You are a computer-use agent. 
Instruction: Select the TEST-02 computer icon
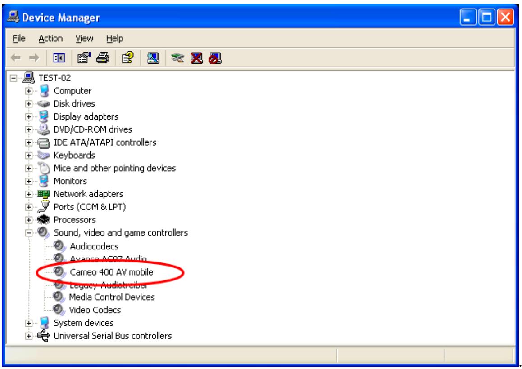coord(29,78)
